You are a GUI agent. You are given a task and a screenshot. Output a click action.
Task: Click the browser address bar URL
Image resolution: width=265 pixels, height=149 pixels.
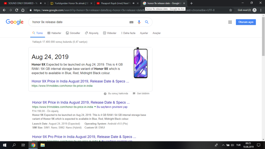[x=124, y=10]
